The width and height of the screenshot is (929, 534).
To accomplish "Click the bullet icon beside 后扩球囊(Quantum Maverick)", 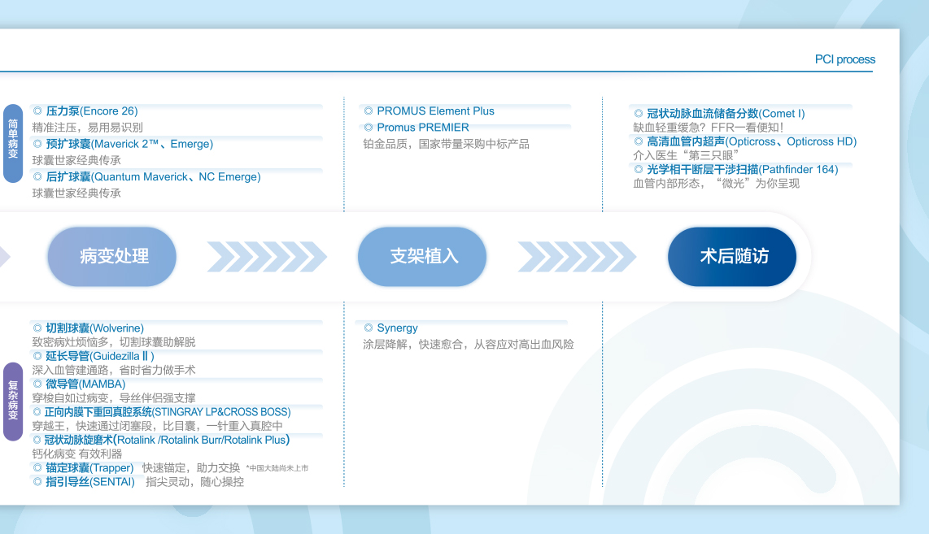I will pos(37,176).
